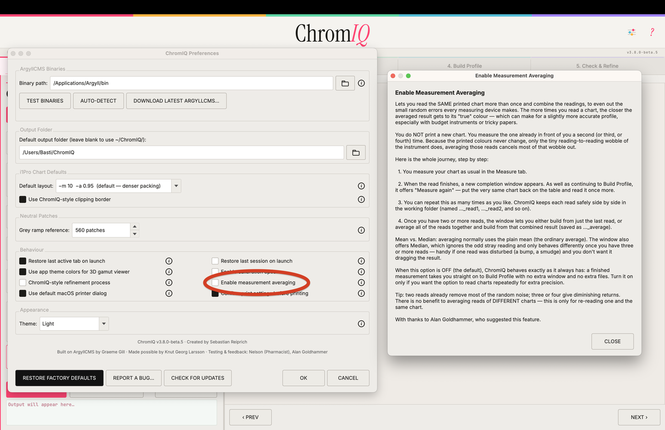Browse for default output folder
The height and width of the screenshot is (430, 665).
pos(356,152)
